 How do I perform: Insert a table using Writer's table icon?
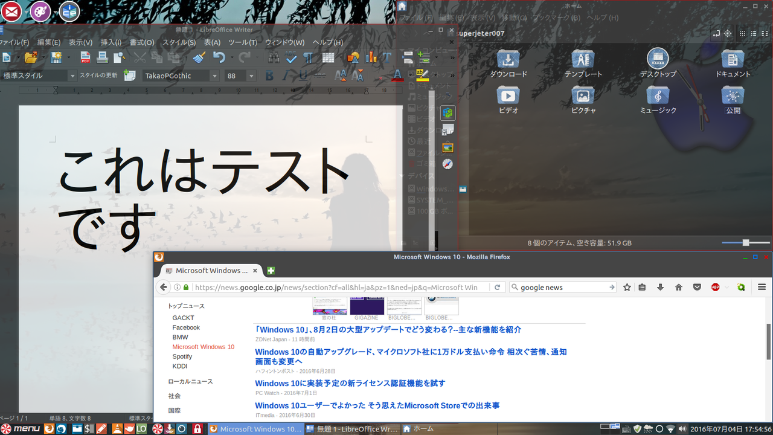tap(328, 58)
